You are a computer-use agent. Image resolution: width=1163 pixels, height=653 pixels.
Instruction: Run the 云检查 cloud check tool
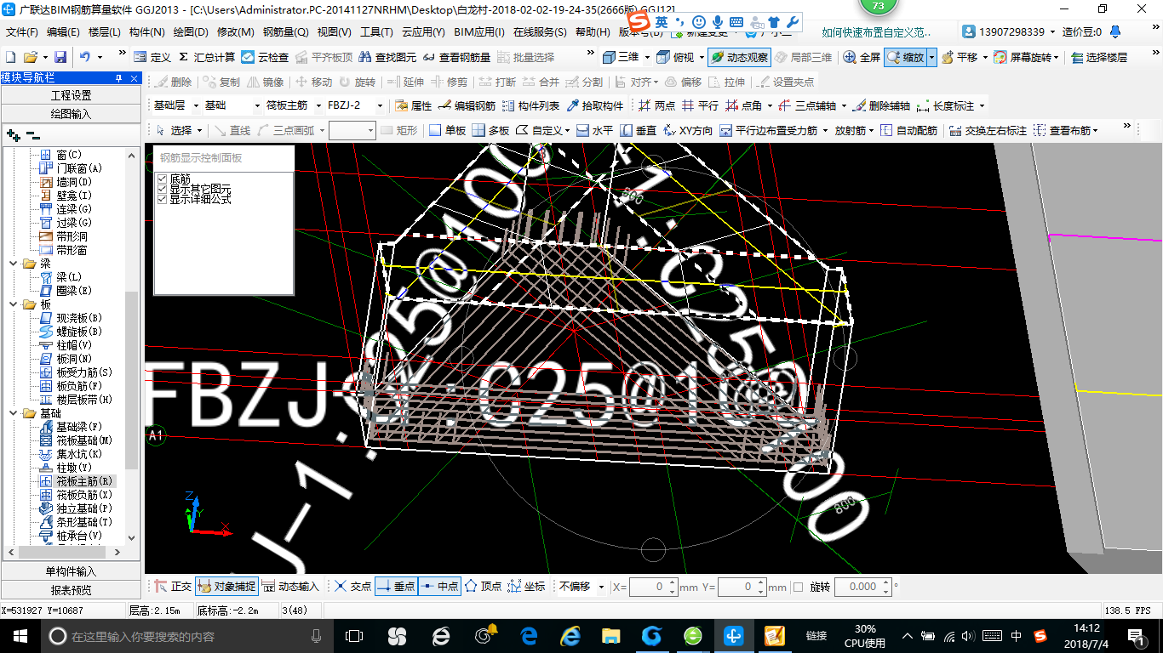point(265,57)
